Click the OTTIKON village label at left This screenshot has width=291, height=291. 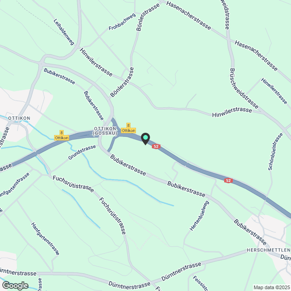click(19, 118)
